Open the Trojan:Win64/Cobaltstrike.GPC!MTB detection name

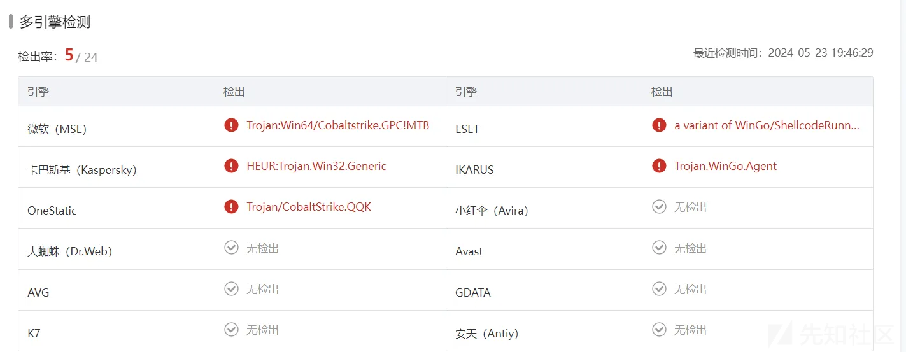pyautogui.click(x=338, y=125)
